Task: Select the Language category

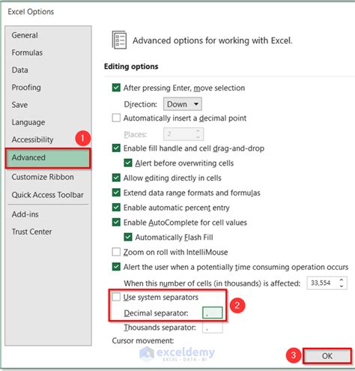Action: click(x=28, y=122)
